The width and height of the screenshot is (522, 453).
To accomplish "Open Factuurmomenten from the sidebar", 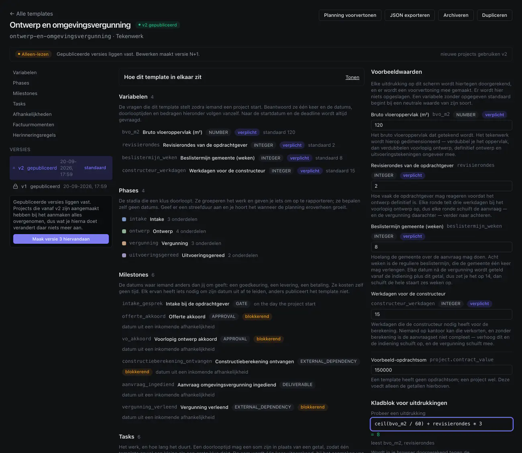I will tap(33, 125).
